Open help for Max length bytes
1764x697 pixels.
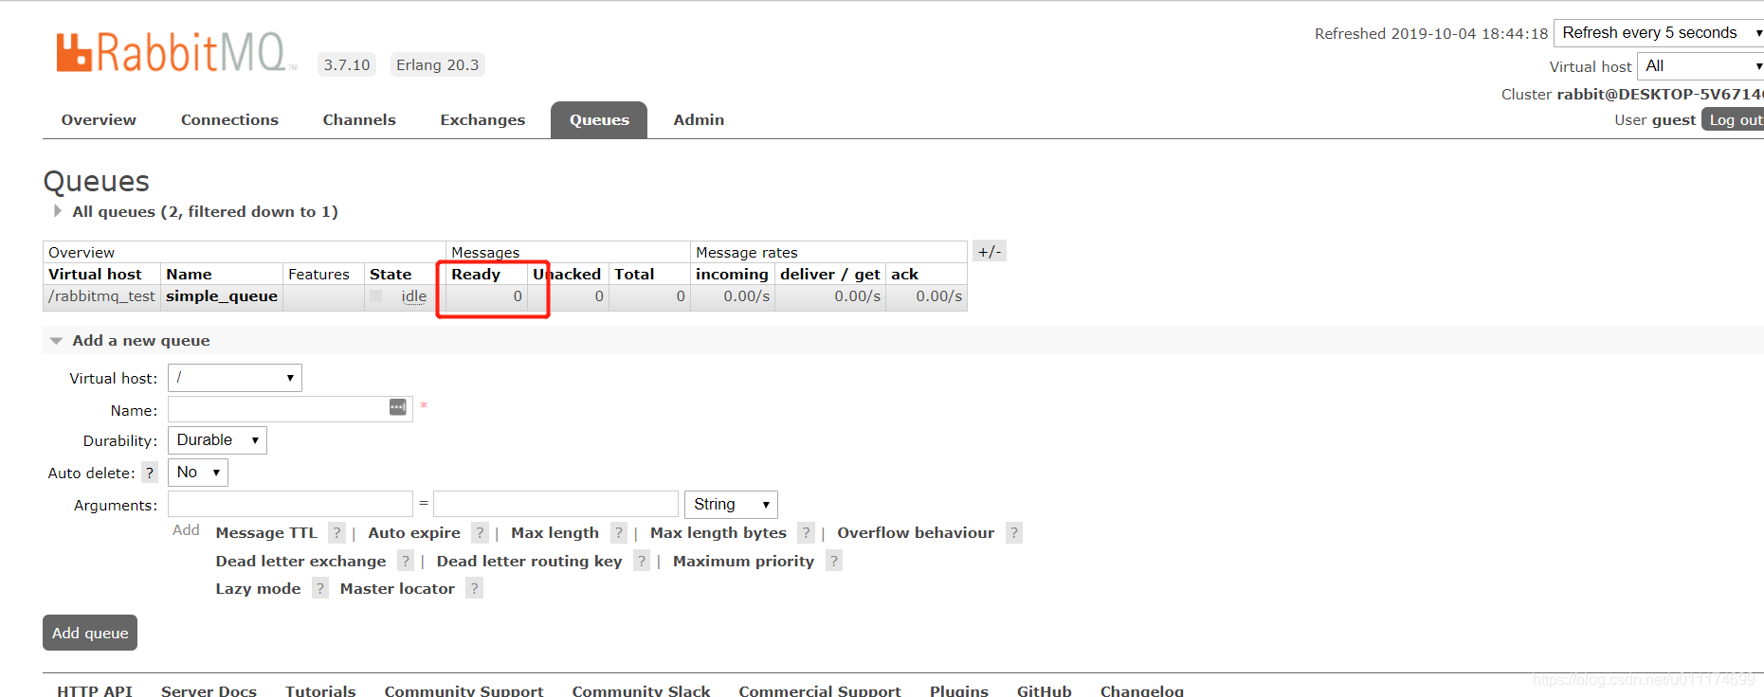tap(807, 533)
